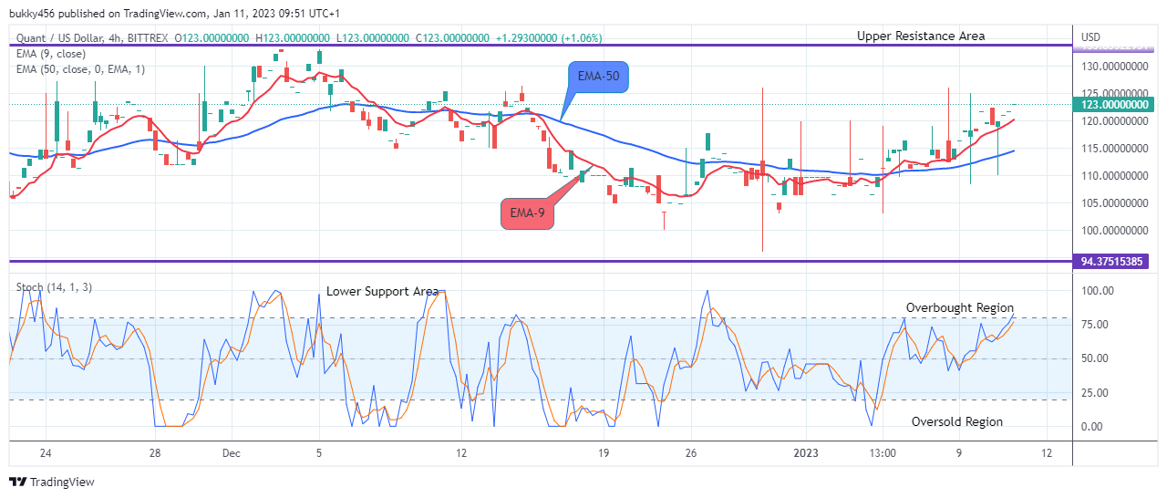The width and height of the screenshot is (1167, 498).
Task: Click the stochastic 0.00 scale value
Action: [x=1092, y=427]
